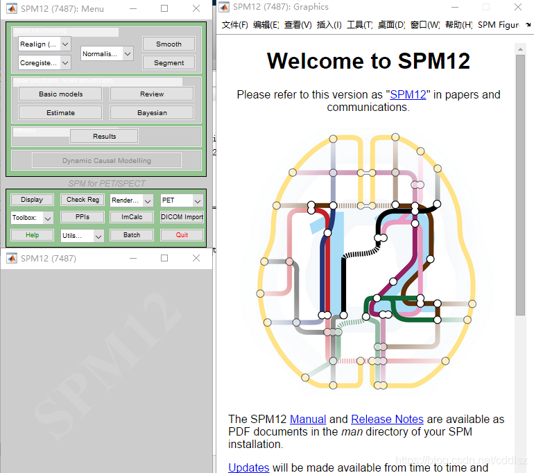Open Bayesian estimation
This screenshot has width=534, height=473.
coord(152,113)
